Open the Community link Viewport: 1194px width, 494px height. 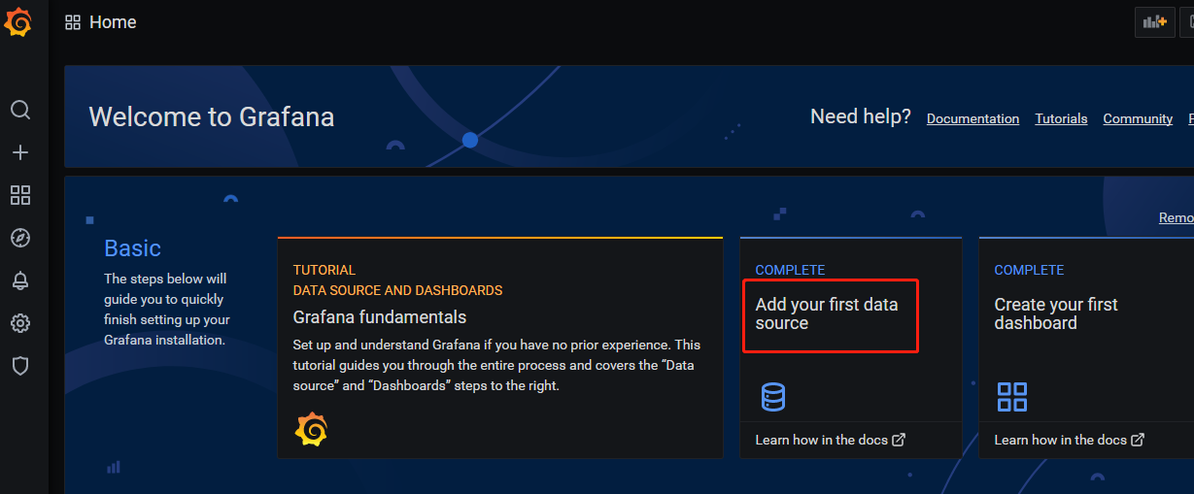[1138, 118]
